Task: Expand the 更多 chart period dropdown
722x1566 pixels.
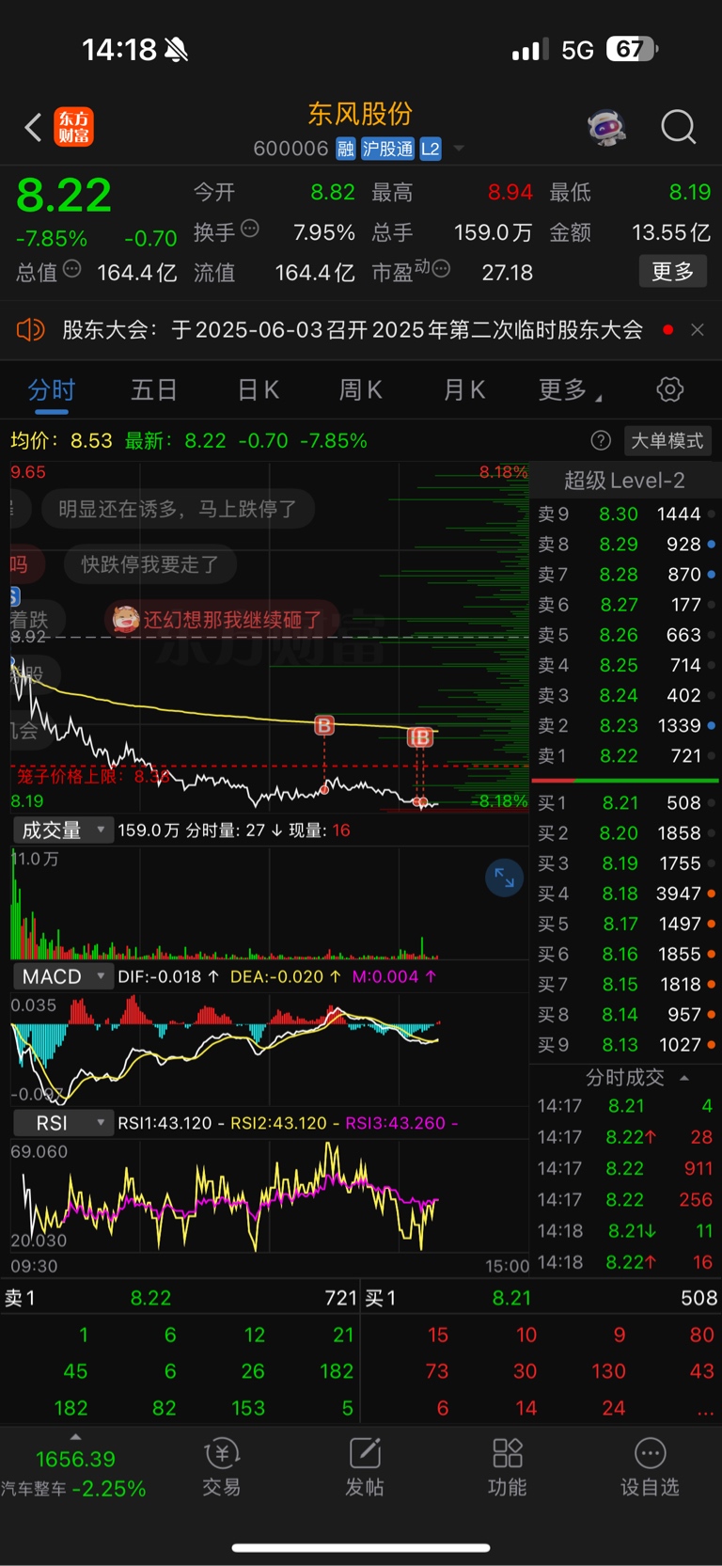Action: 571,389
